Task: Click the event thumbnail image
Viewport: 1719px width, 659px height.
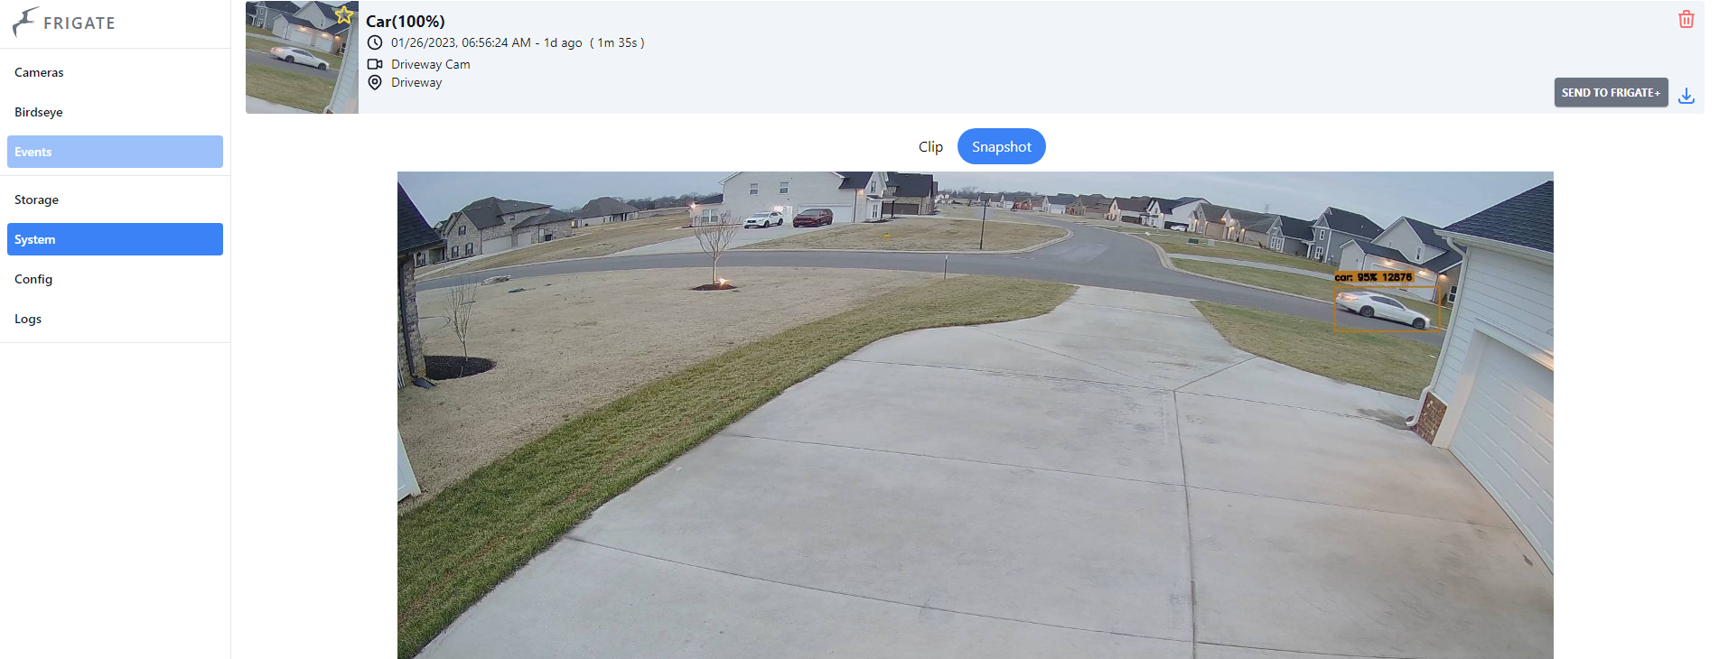Action: [302, 57]
